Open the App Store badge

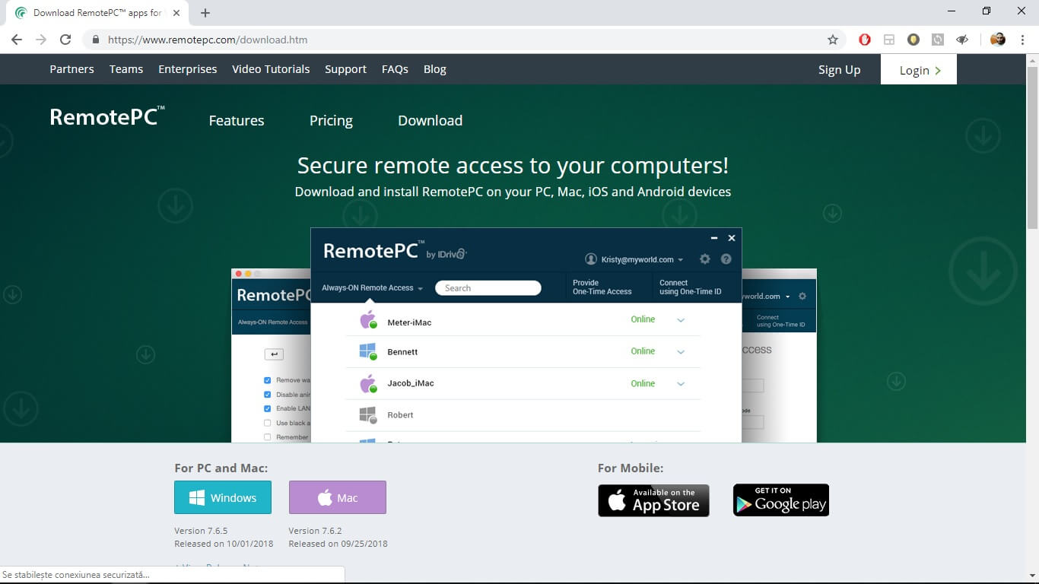coord(653,500)
